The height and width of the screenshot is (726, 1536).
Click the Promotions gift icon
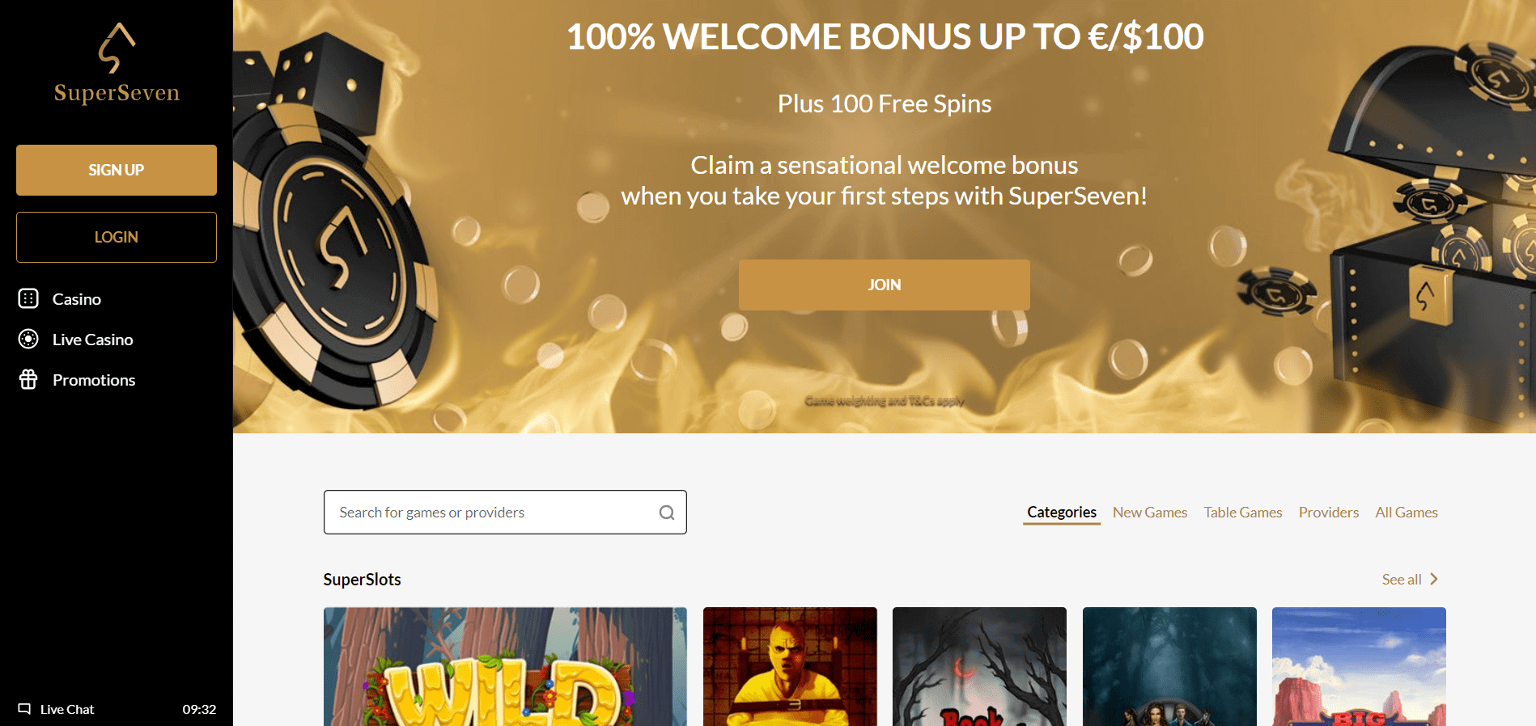tap(28, 380)
